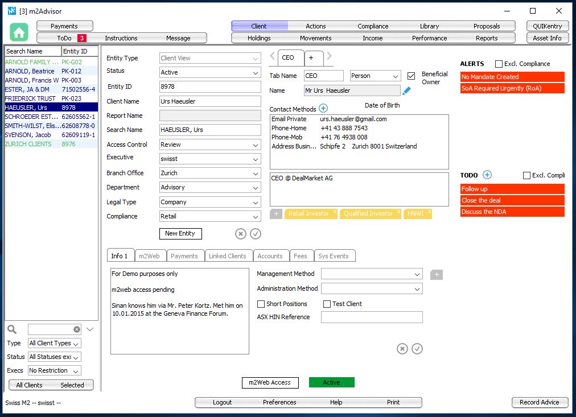The image size is (576, 417).
Task: Click the Payments top button
Action: (x=64, y=26)
